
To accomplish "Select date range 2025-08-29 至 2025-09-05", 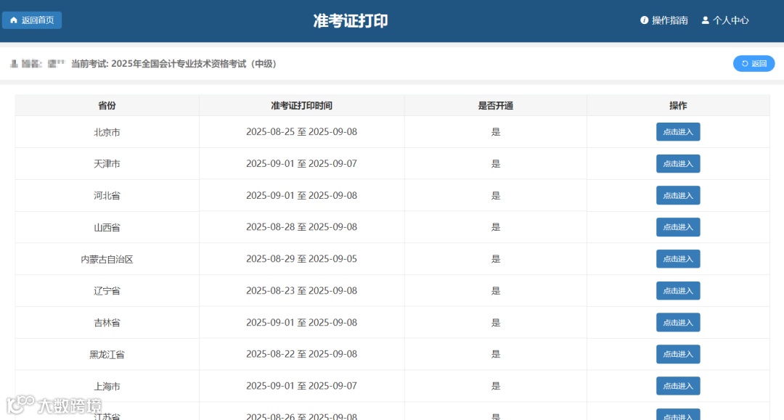I will pyautogui.click(x=301, y=259).
